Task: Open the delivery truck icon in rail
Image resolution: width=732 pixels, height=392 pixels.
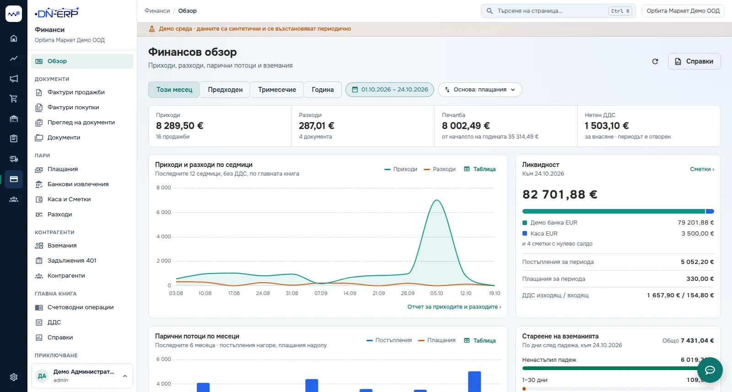Action: tap(14, 159)
